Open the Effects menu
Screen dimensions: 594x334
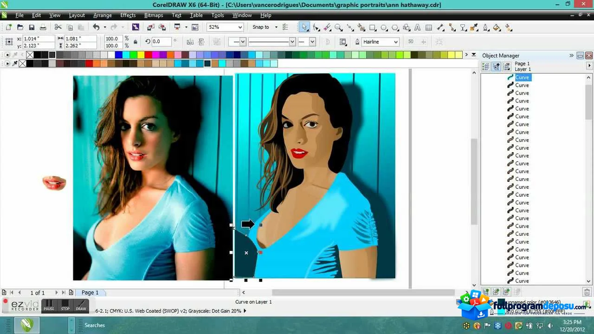[128, 15]
